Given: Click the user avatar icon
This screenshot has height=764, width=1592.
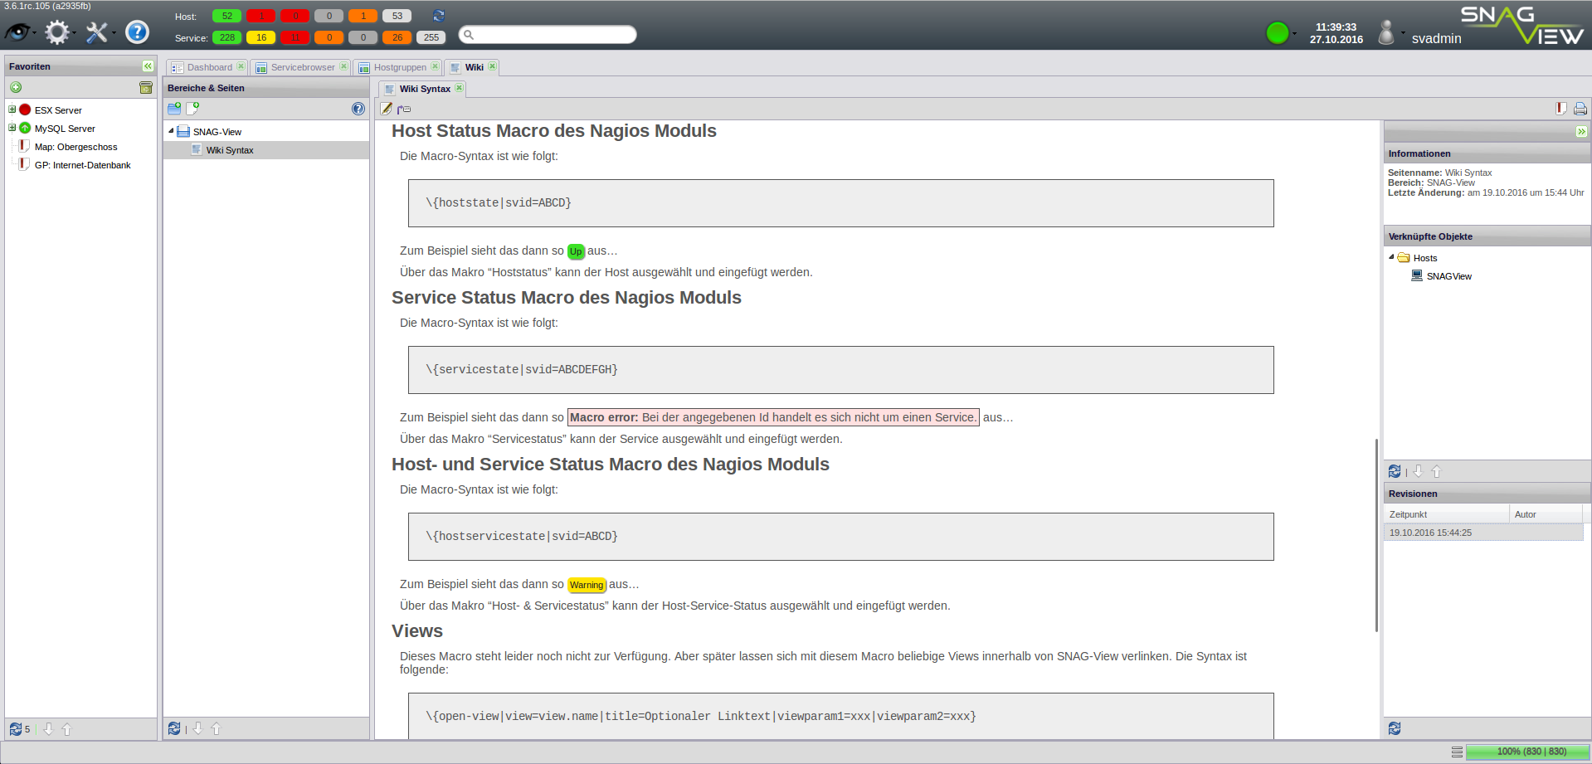Looking at the screenshot, I should coord(1386,32).
